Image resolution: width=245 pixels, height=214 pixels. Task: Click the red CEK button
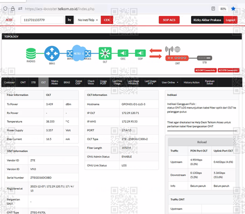point(107,20)
